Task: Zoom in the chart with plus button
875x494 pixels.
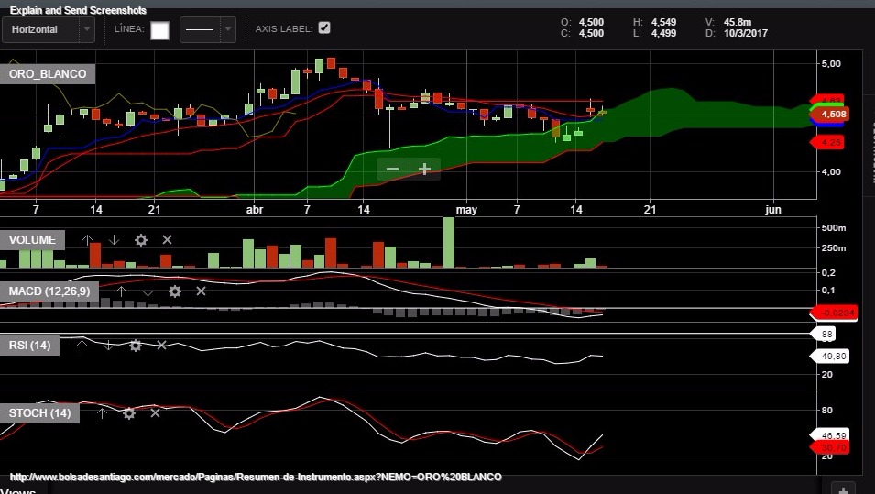Action: point(424,169)
